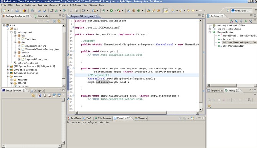Select hibernate.cfg.xml in Package Explorer
Screen dimensions: 257x148
(x=28, y=63)
